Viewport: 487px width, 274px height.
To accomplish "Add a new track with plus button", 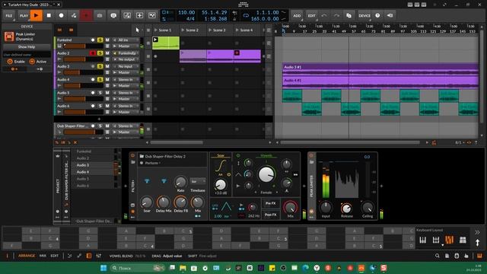I will point(99,119).
